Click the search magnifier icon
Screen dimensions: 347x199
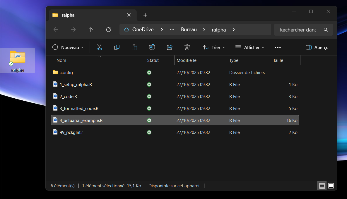(x=326, y=29)
